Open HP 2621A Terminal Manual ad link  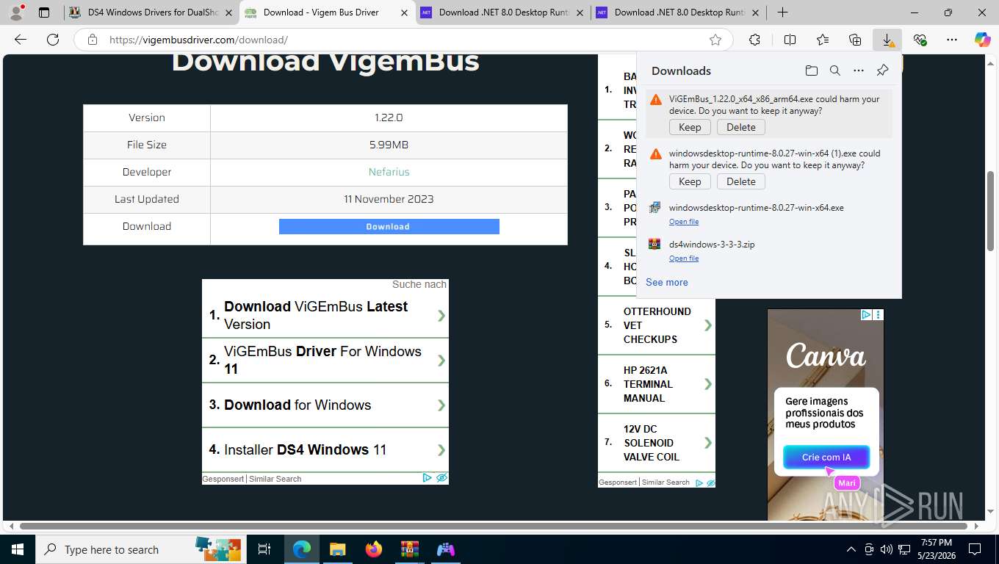[657, 384]
